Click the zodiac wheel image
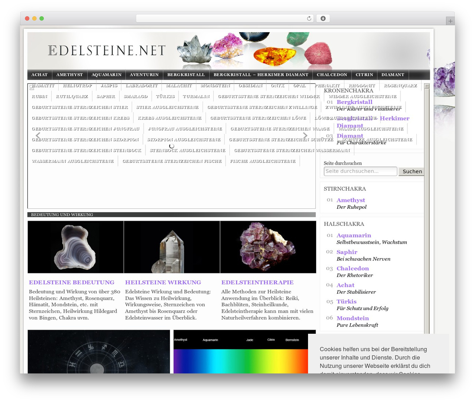The height and width of the screenshot is (402, 475). [99, 352]
